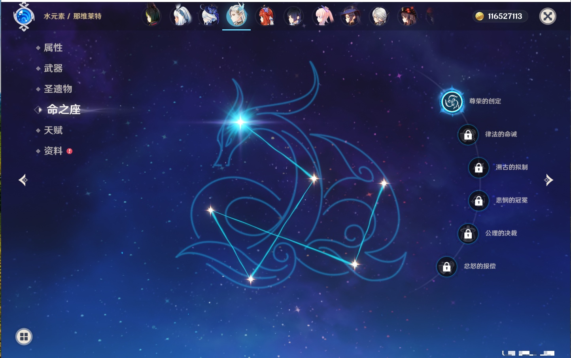This screenshot has height=358, width=571.
Task: Open the 属性 attributes tab
Action: [x=53, y=48]
